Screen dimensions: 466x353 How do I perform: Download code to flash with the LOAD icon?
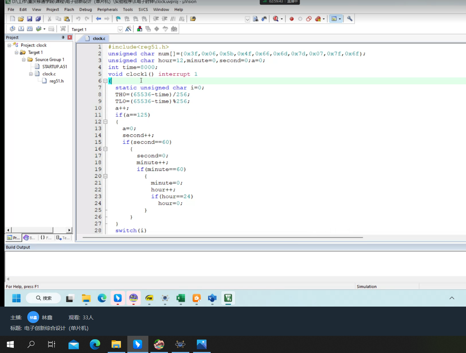click(63, 29)
